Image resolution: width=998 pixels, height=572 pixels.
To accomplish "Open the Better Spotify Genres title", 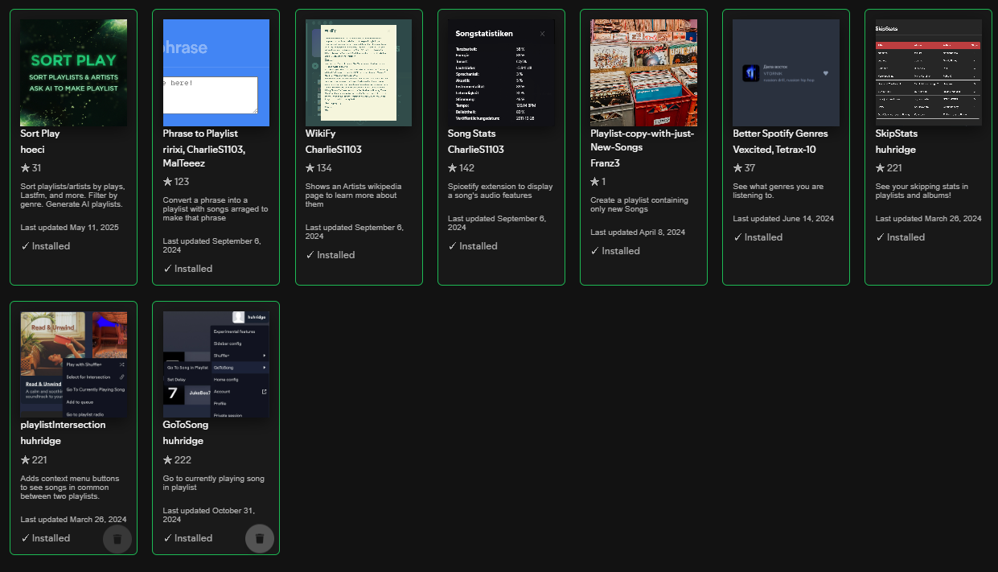I will point(780,134).
